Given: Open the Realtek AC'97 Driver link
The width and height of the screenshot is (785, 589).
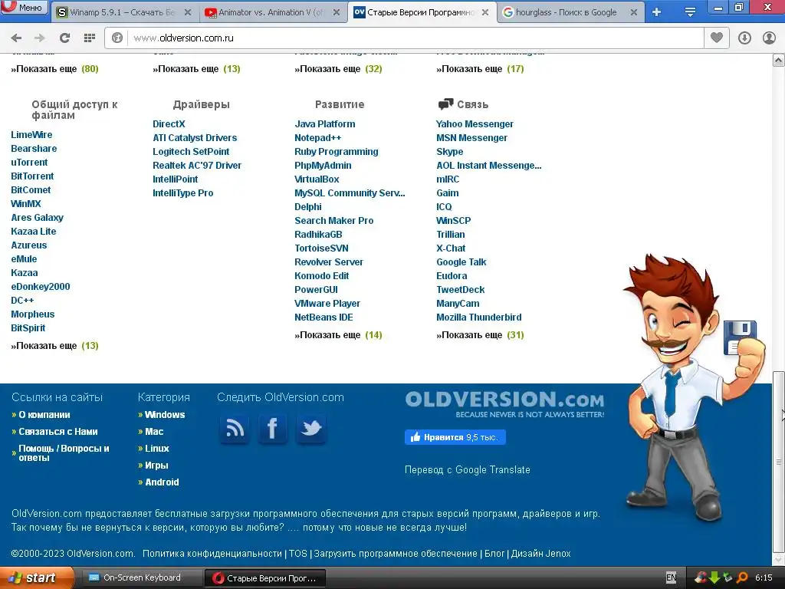Looking at the screenshot, I should pyautogui.click(x=197, y=166).
